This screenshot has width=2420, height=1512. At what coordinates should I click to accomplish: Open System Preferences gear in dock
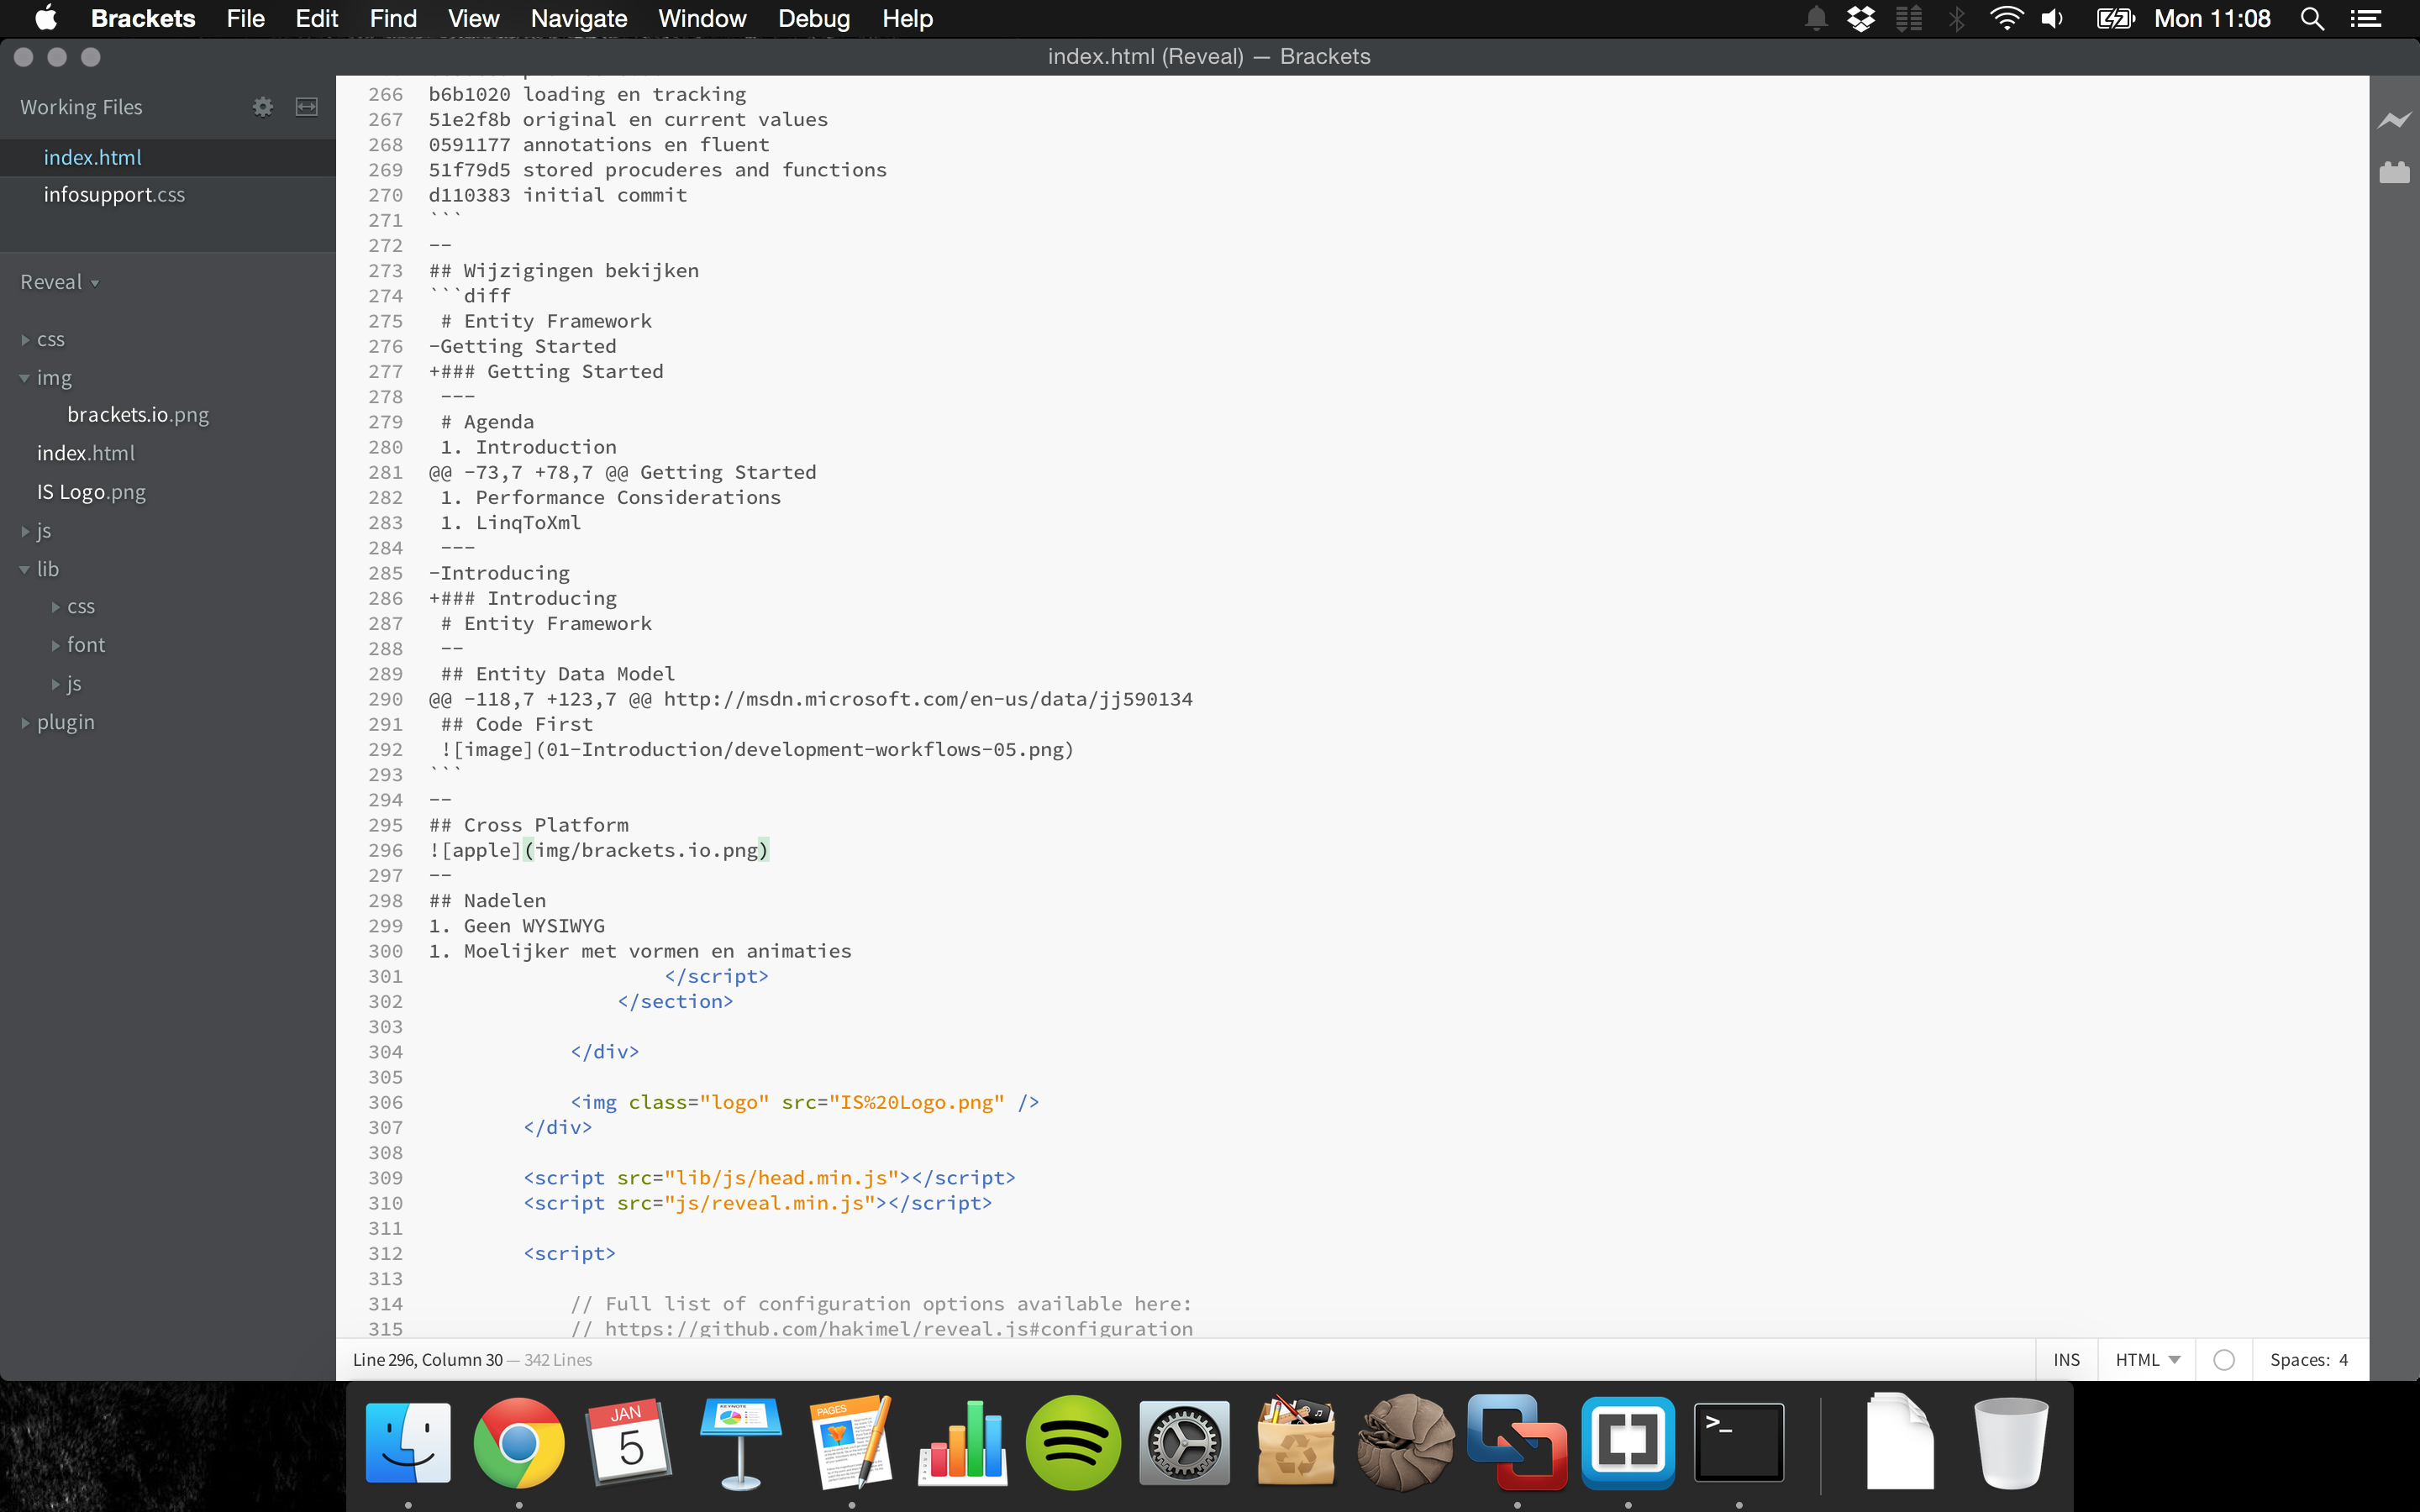point(1185,1442)
